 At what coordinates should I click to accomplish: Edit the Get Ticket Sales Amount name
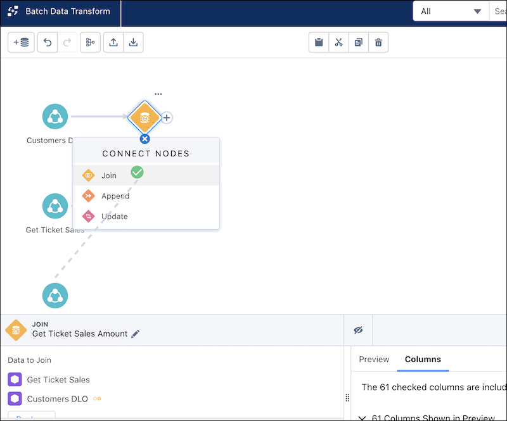click(x=136, y=334)
